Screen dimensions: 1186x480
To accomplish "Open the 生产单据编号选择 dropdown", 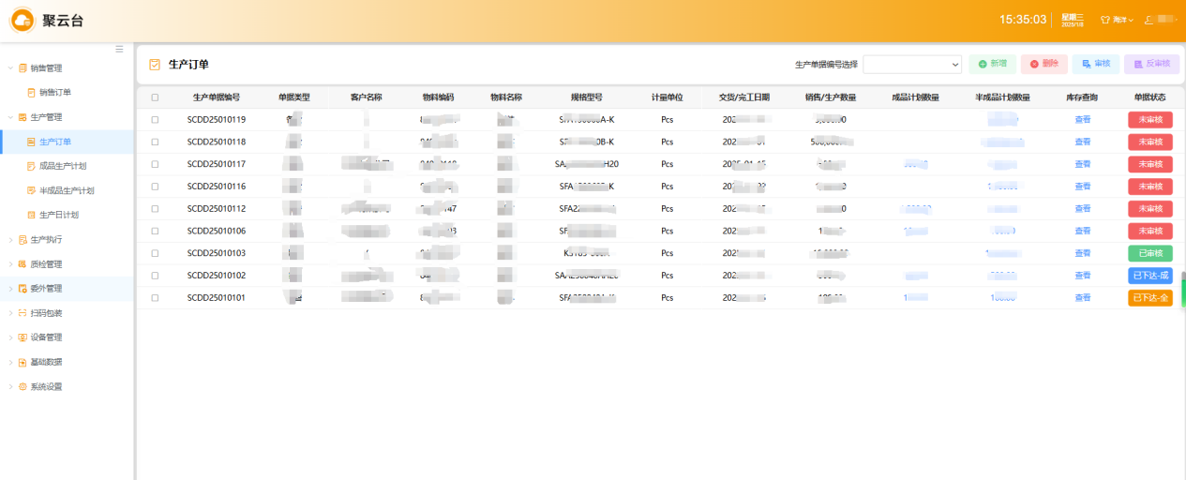I will [911, 64].
